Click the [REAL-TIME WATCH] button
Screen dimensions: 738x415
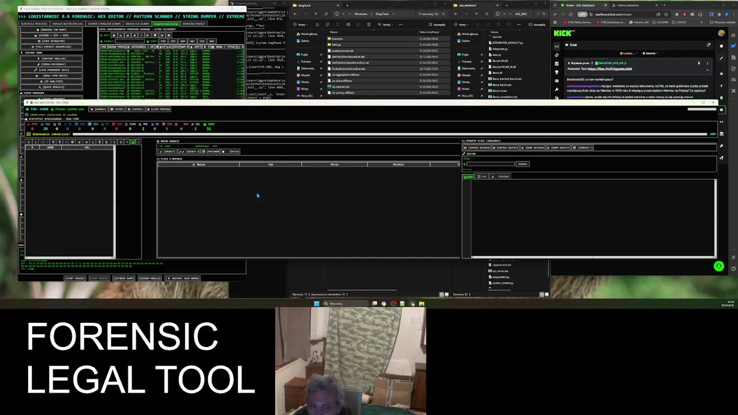[x=51, y=76]
